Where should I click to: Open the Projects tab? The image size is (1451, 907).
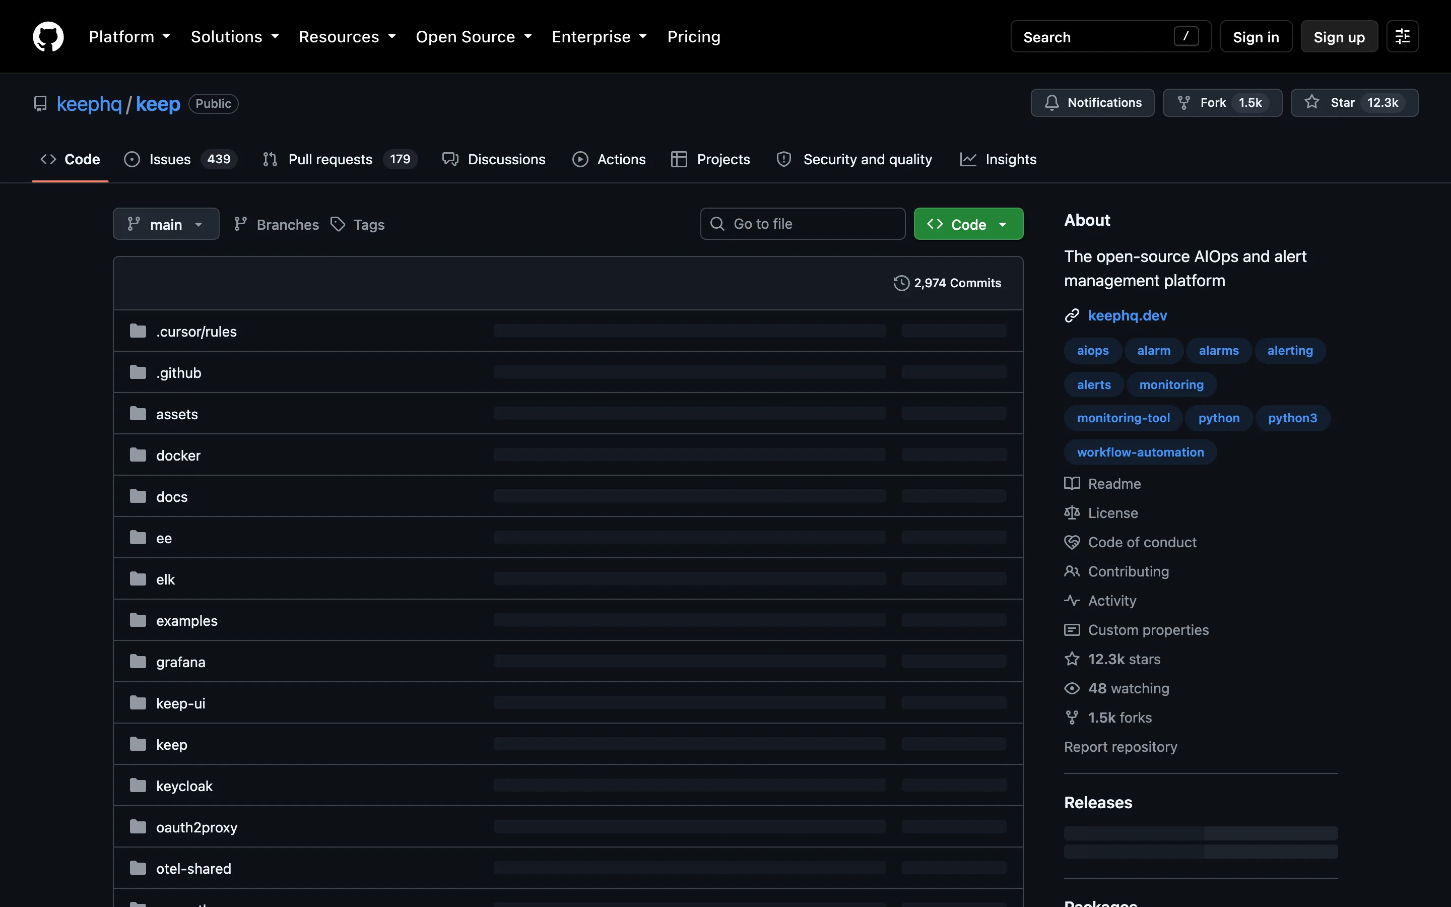pyautogui.click(x=710, y=160)
